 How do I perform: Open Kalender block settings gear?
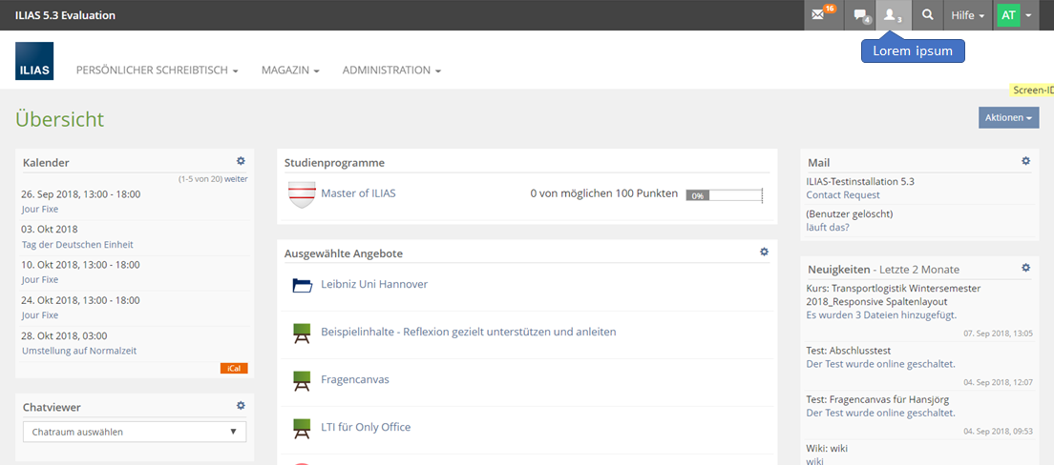tap(241, 161)
